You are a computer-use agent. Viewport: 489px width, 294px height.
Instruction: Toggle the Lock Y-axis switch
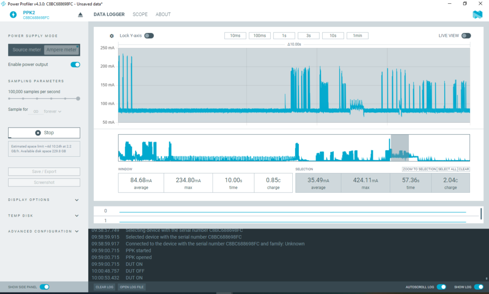(149, 36)
